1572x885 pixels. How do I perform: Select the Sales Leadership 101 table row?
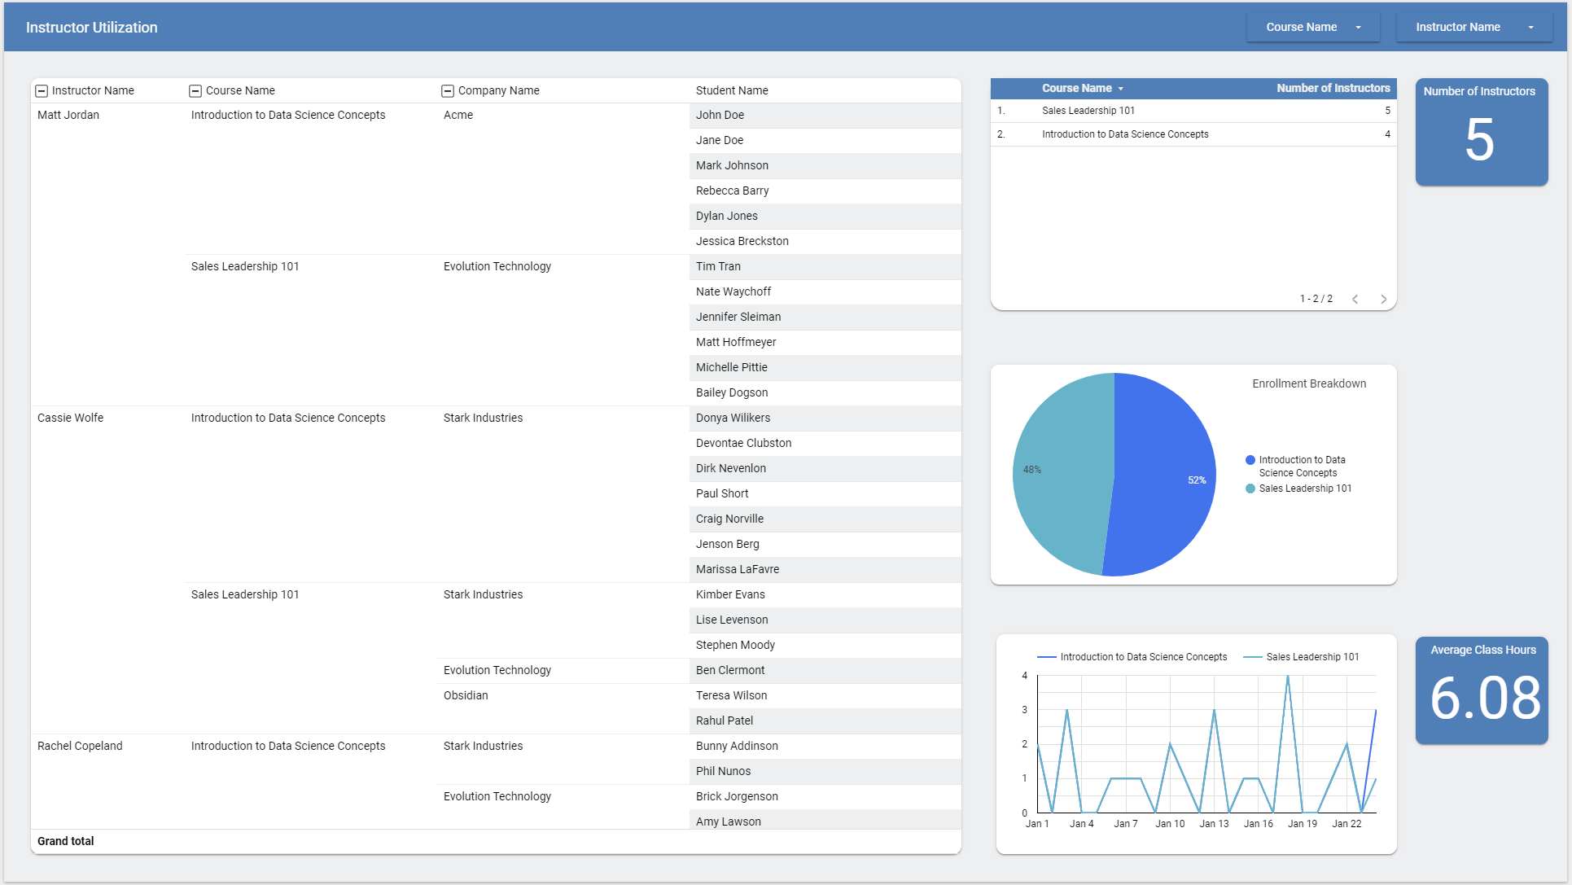coord(1088,111)
